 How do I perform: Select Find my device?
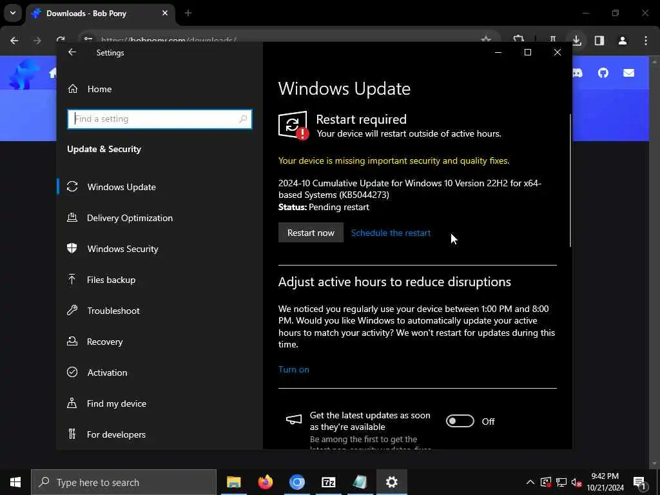point(117,403)
